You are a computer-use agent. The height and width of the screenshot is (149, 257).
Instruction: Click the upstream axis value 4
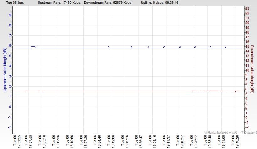10,66
